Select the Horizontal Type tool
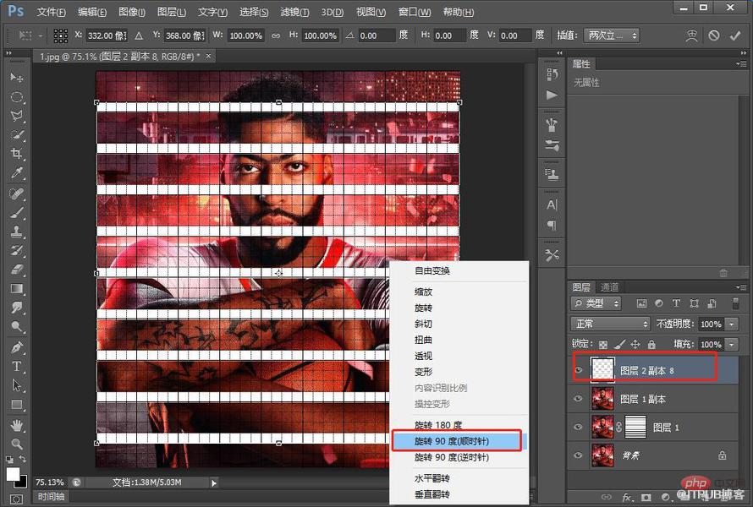The image size is (753, 507). (x=17, y=367)
